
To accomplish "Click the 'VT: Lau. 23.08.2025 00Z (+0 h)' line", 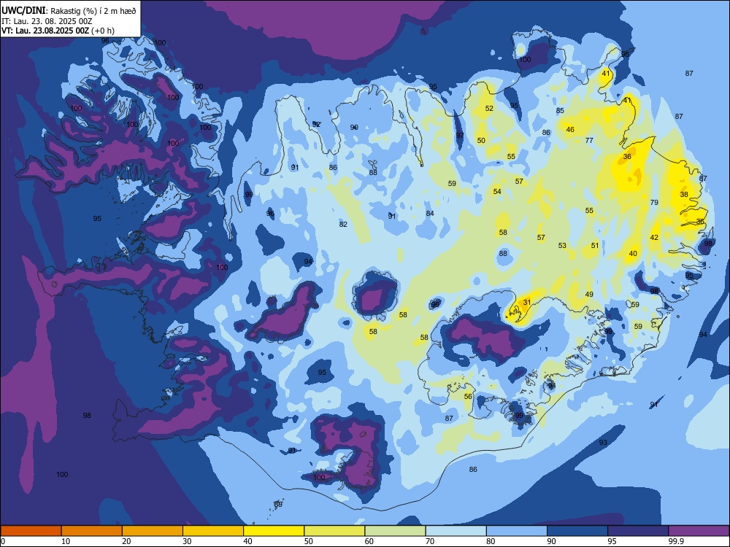I will tap(58, 31).
